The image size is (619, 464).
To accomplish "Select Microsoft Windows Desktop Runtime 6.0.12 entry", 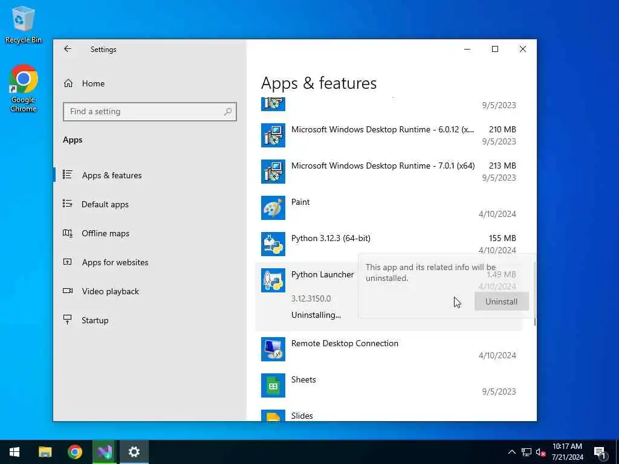I will coord(389,135).
